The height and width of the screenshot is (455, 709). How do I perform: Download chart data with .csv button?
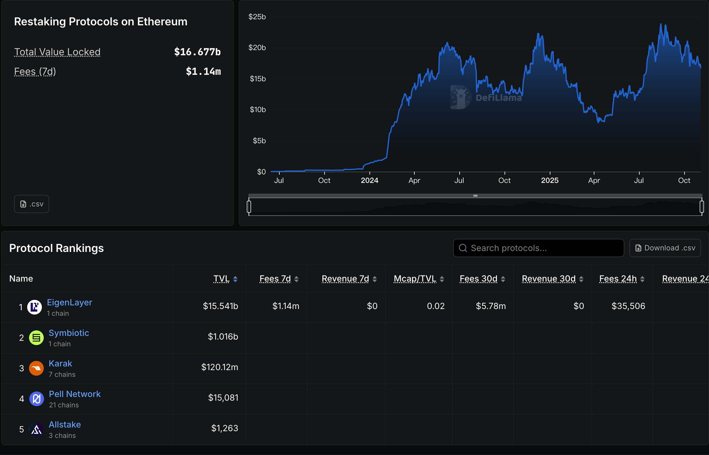click(x=31, y=204)
